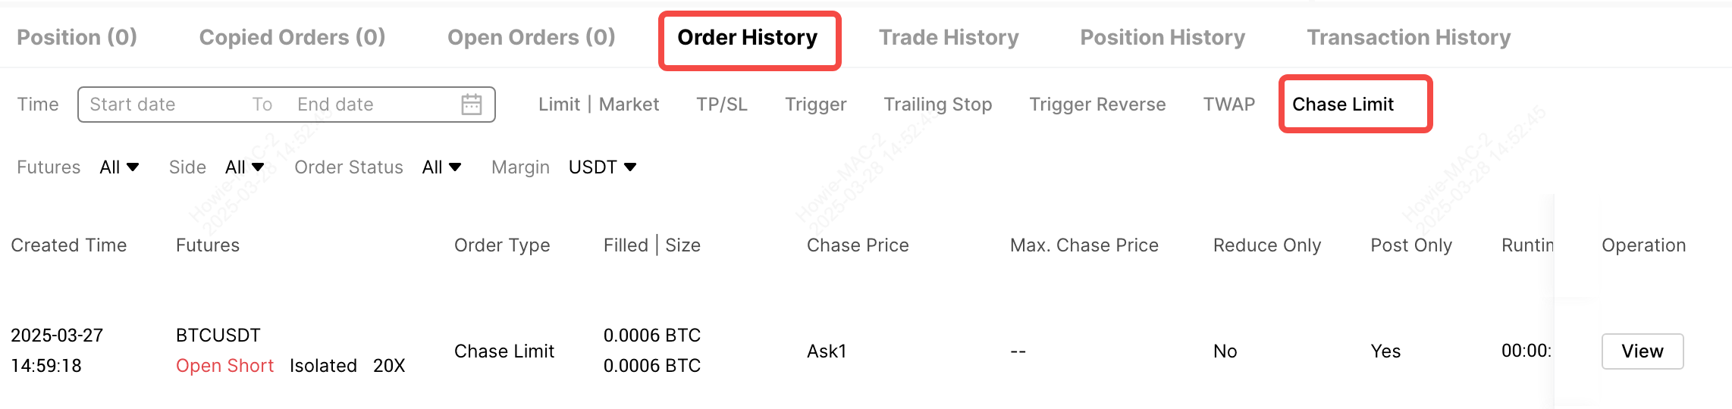This screenshot has height=409, width=1732.
Task: Go to Position History tab
Action: (x=1163, y=38)
